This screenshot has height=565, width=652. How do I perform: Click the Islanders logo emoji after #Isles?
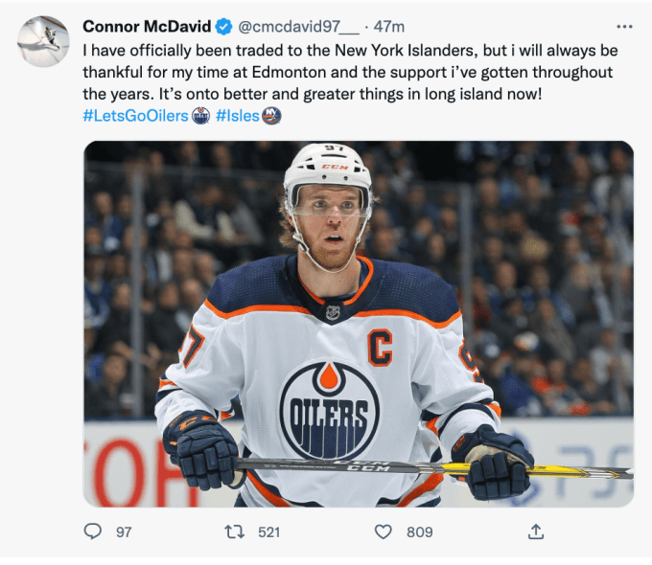pos(271,116)
